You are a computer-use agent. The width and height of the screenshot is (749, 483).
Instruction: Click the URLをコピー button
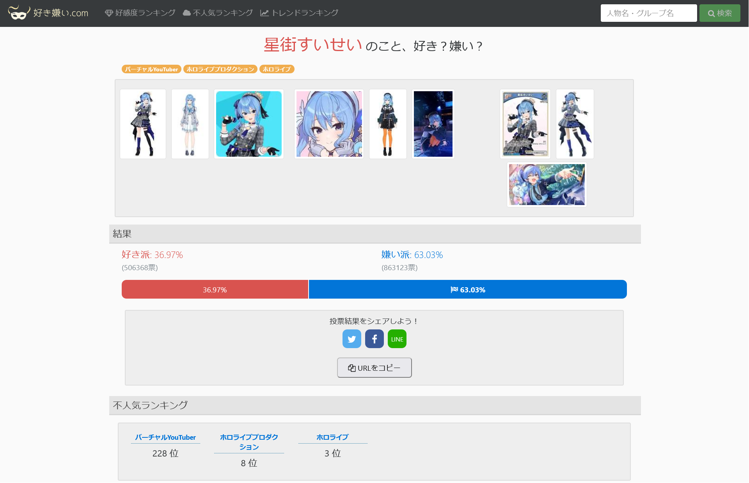coord(374,368)
